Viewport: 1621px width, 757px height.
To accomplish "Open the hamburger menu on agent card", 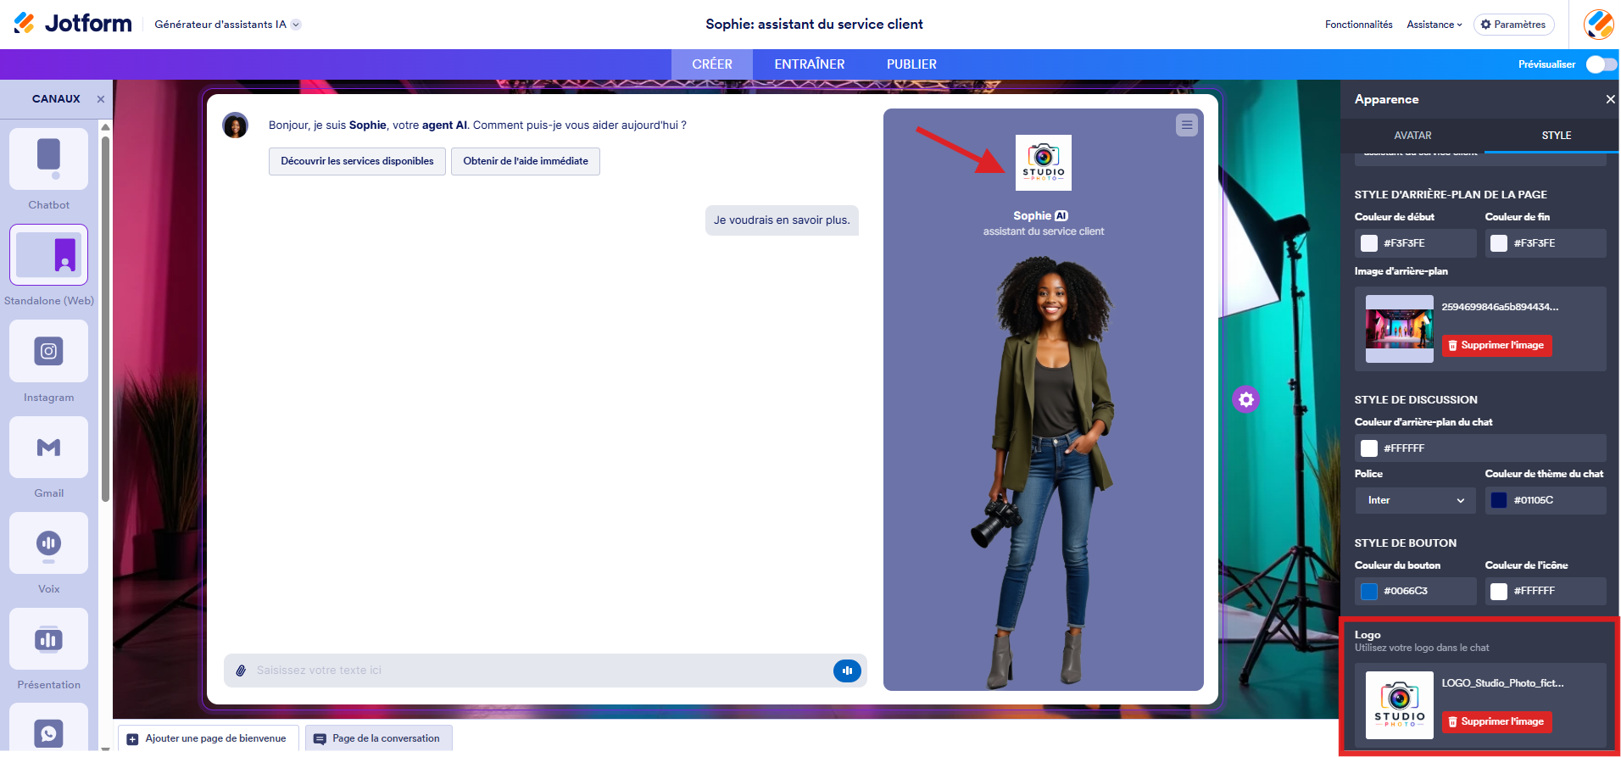I will click(1187, 125).
